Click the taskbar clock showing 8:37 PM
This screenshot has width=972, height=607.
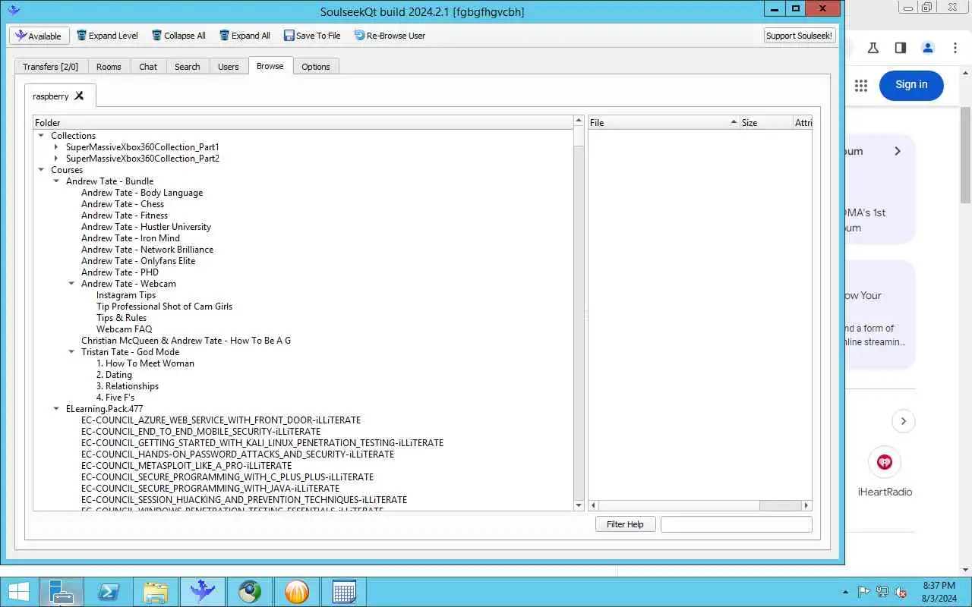939,592
